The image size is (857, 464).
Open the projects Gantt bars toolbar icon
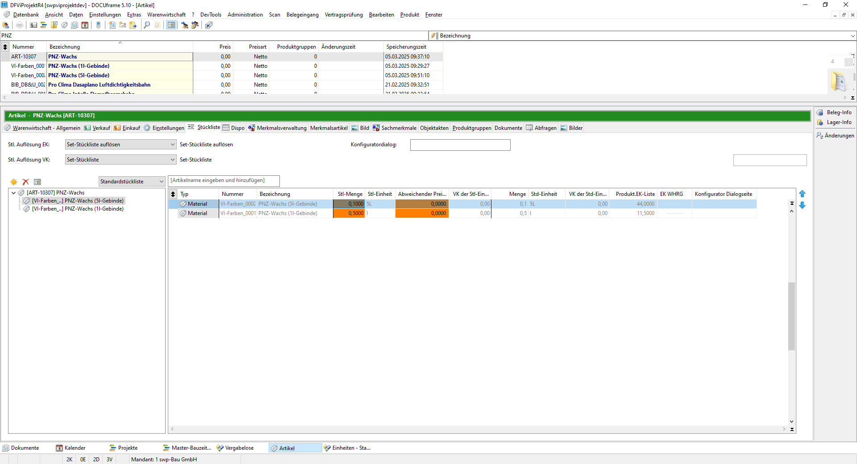click(44, 25)
